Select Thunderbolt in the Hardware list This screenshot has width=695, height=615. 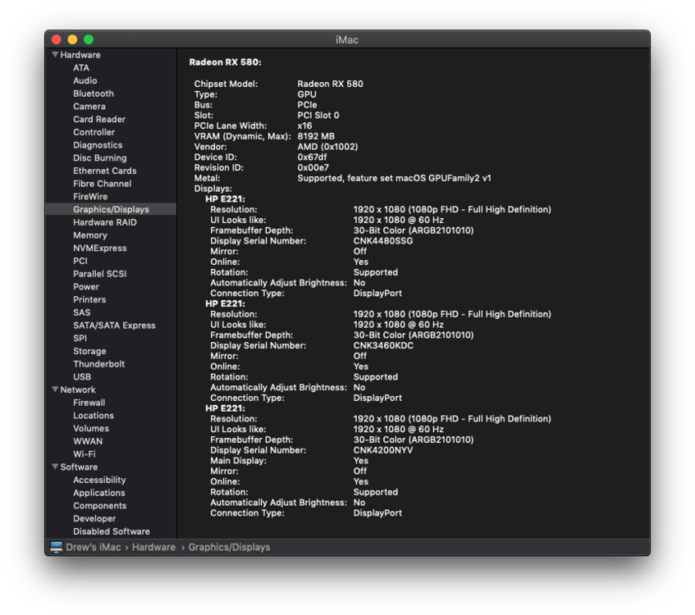(x=98, y=364)
